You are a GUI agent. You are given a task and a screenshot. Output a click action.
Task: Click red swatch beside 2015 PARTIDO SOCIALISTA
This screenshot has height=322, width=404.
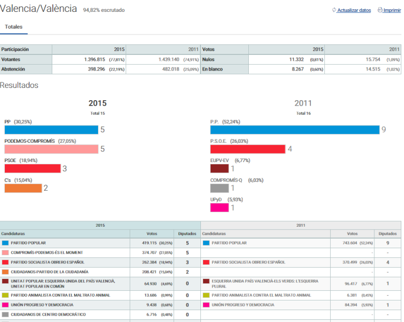tap(5, 262)
